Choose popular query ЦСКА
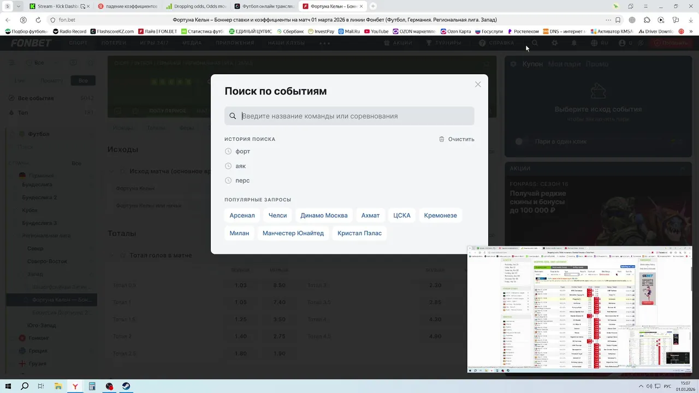The height and width of the screenshot is (393, 699). [x=402, y=216]
